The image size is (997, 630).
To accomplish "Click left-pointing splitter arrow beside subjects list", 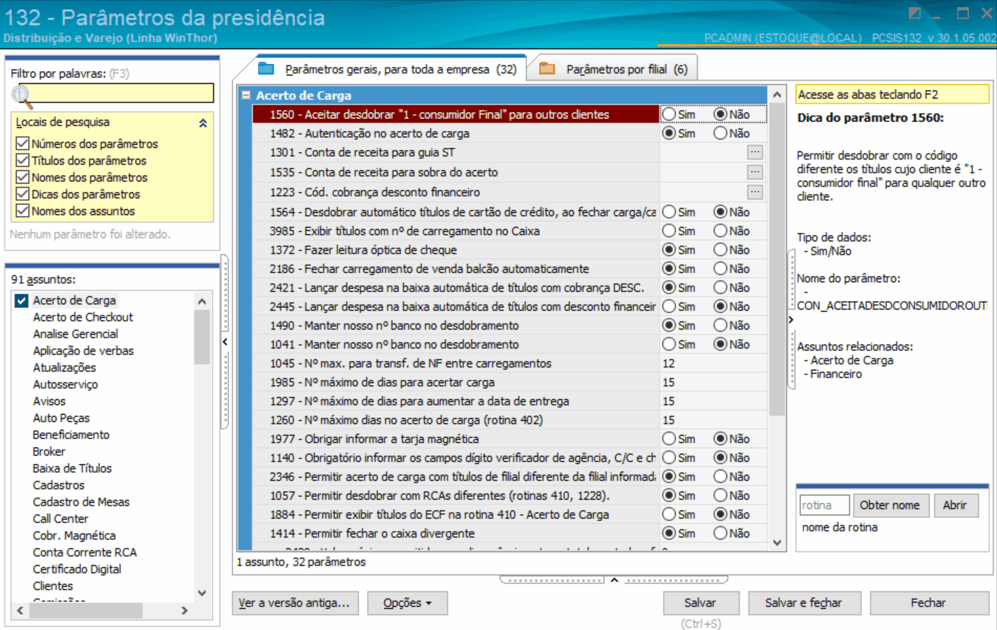I will click(x=225, y=342).
